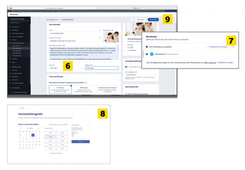Screen dimensions: 245x170
Task: Click the Umbenennen link for Mitarbeiter Nr. 1
Action: point(173,54)
